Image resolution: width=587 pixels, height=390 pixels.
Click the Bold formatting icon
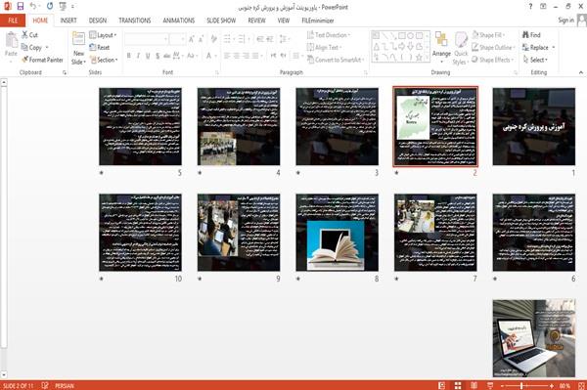[x=129, y=56]
